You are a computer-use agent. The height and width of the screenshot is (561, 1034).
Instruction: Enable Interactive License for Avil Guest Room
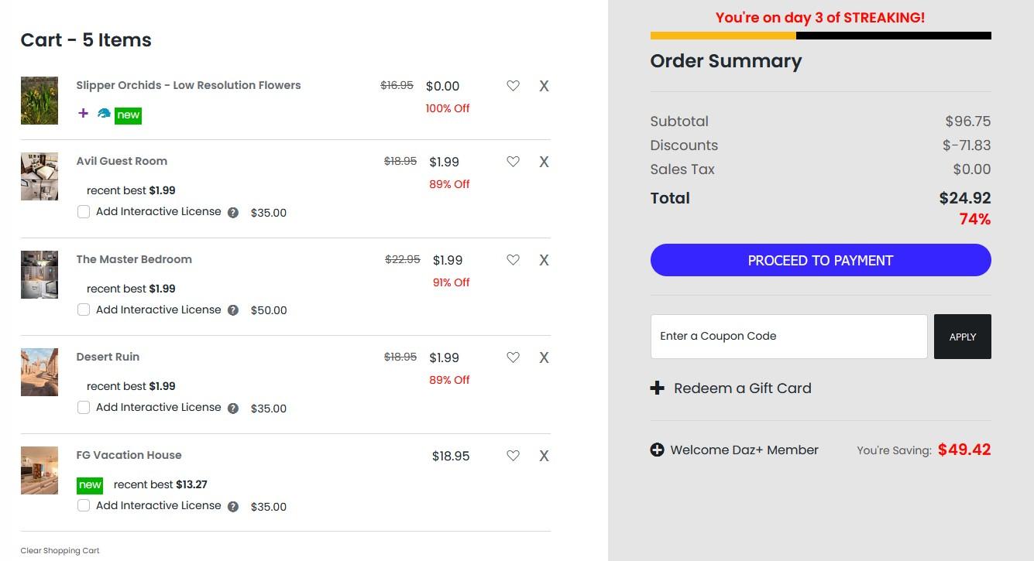84,212
